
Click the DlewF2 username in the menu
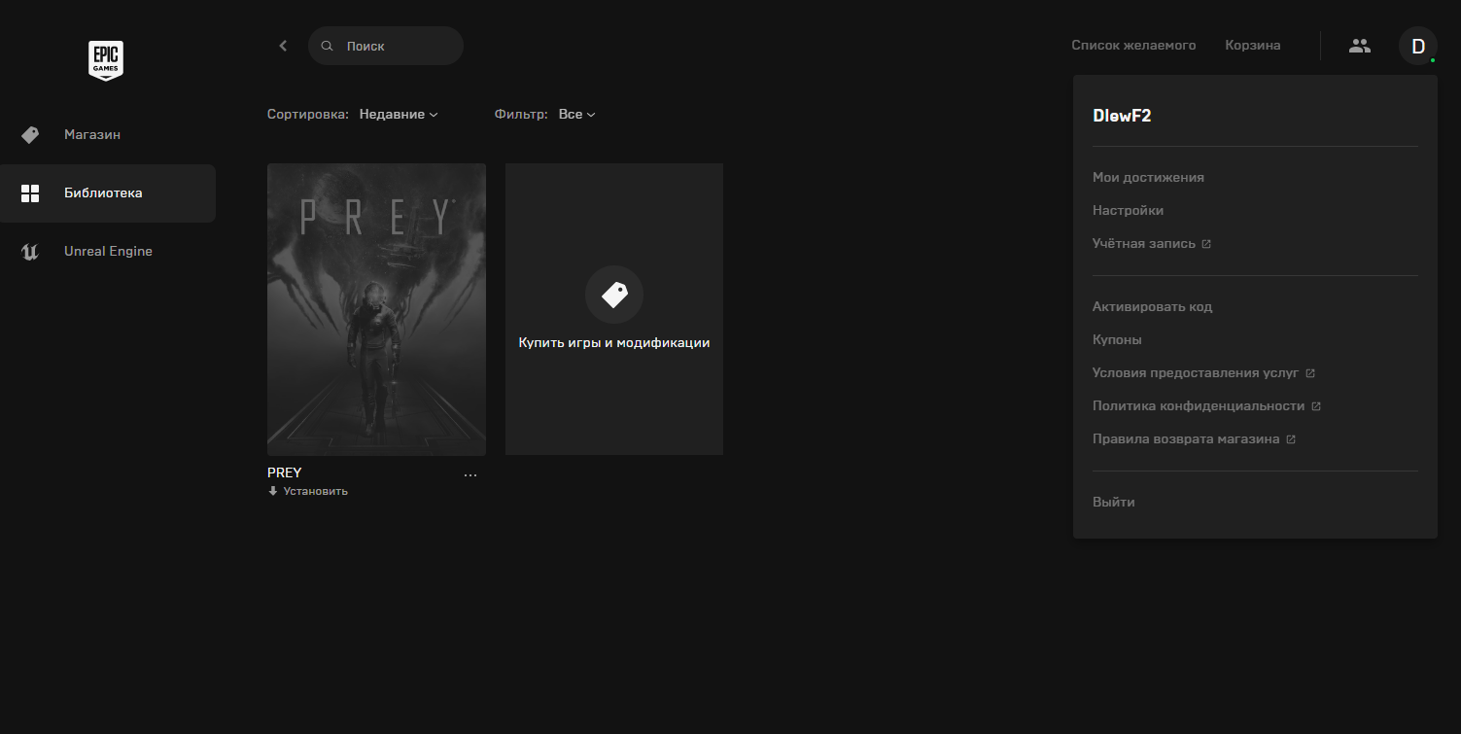[1122, 116]
